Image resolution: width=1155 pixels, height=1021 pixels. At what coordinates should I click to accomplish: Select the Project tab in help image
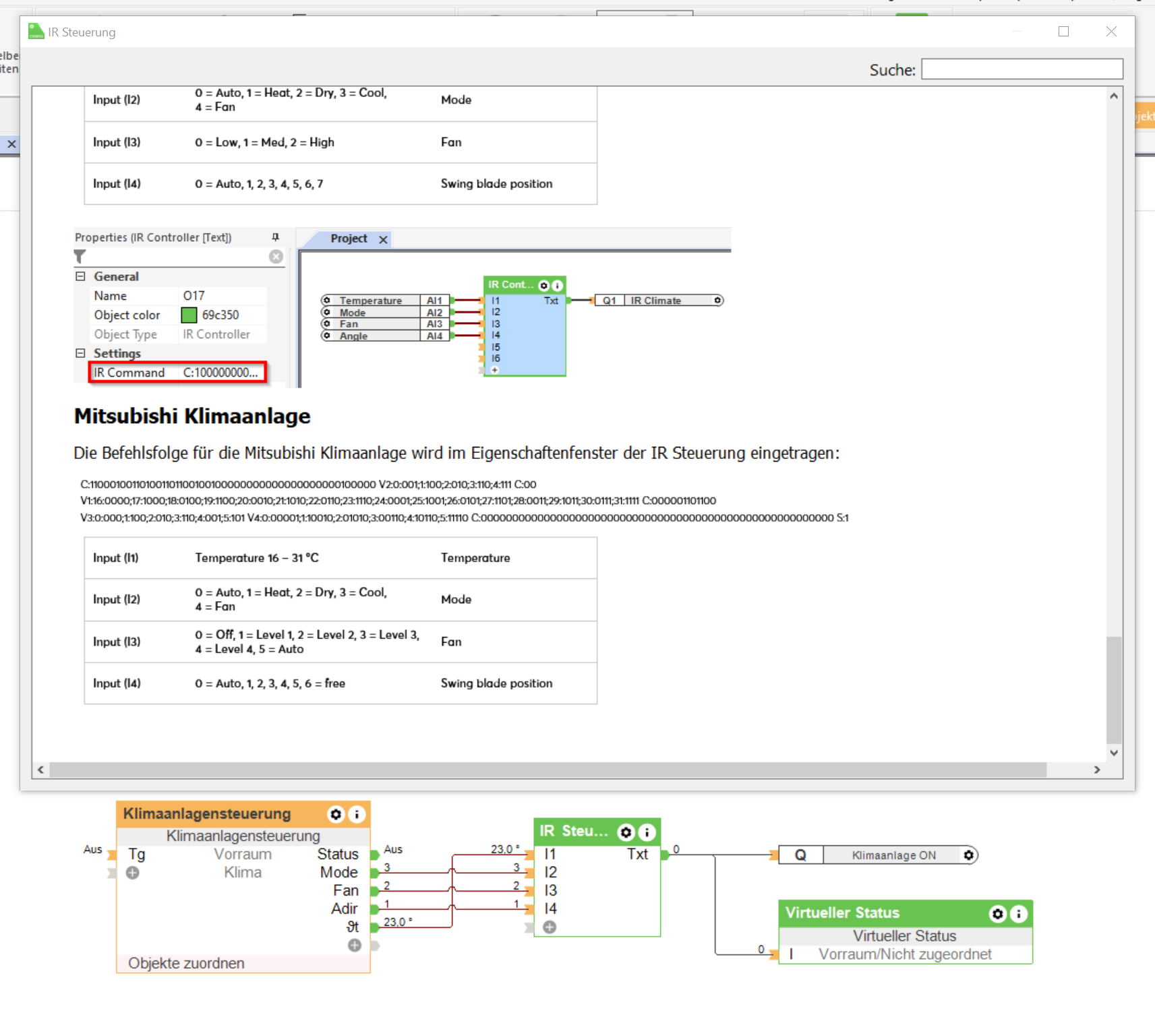click(x=349, y=239)
